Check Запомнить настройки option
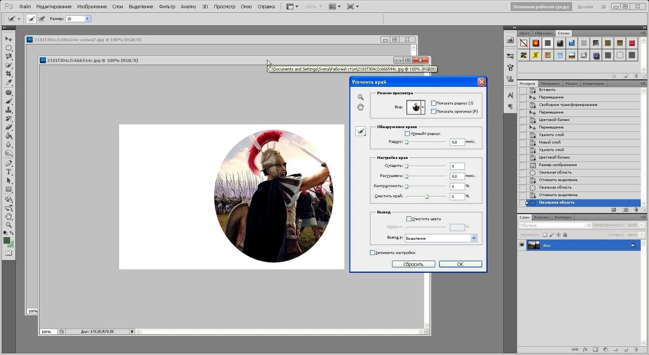The width and height of the screenshot is (649, 355). (372, 253)
